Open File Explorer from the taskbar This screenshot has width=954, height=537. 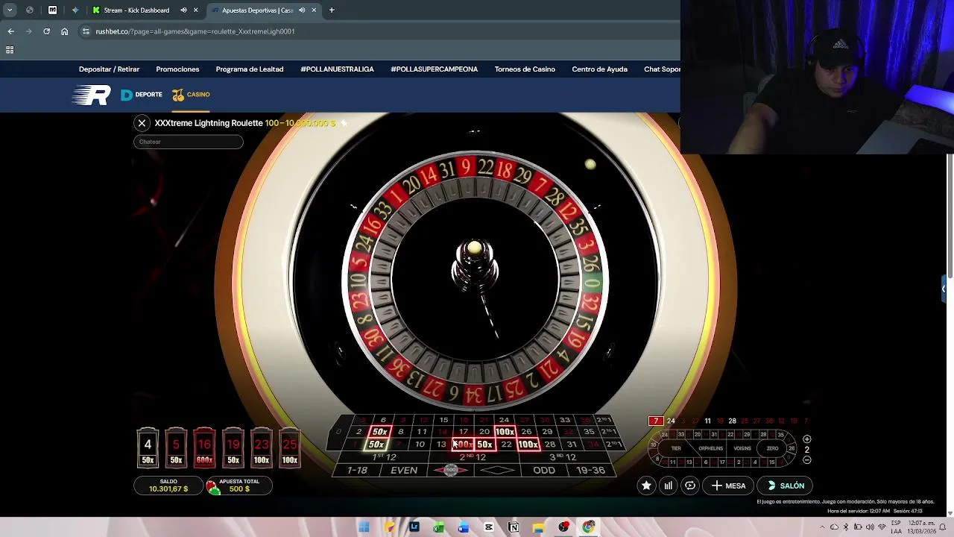point(538,527)
